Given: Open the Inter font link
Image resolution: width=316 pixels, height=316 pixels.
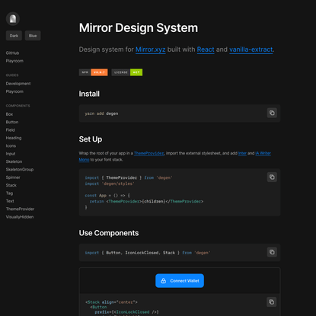Looking at the screenshot, I should tap(242, 153).
